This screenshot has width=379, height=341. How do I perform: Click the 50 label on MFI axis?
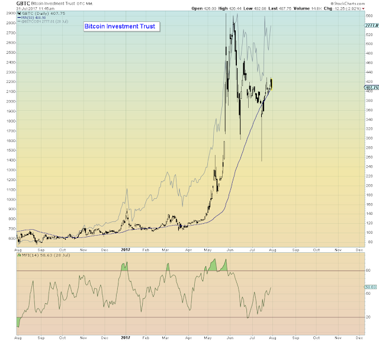(x=368, y=294)
